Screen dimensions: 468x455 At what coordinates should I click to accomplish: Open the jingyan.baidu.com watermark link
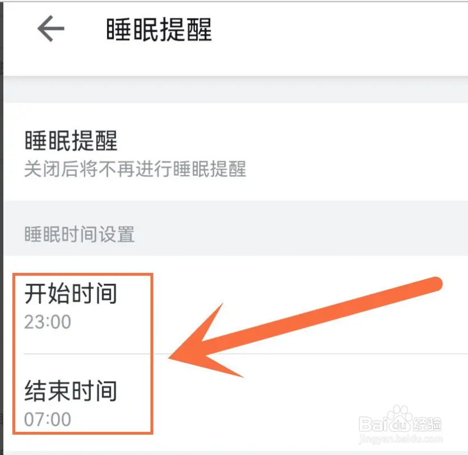click(401, 439)
